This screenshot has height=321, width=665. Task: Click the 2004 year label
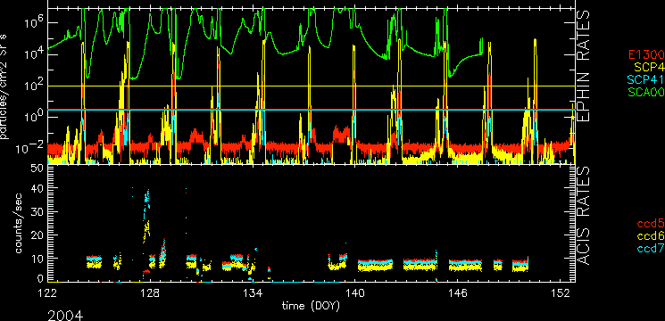[65, 316]
